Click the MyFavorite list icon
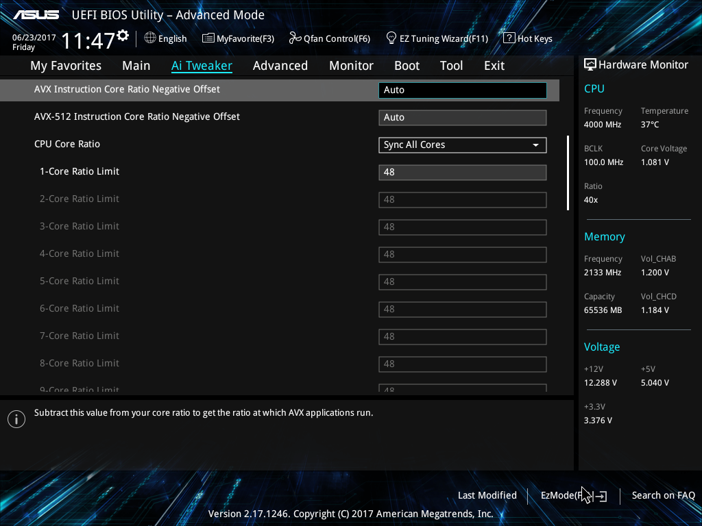 208,38
